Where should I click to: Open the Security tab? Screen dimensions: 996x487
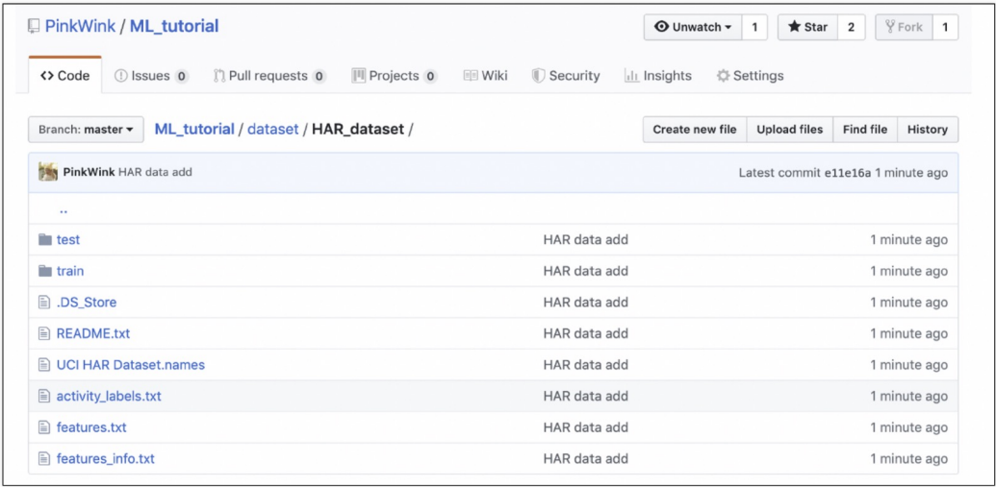565,76
